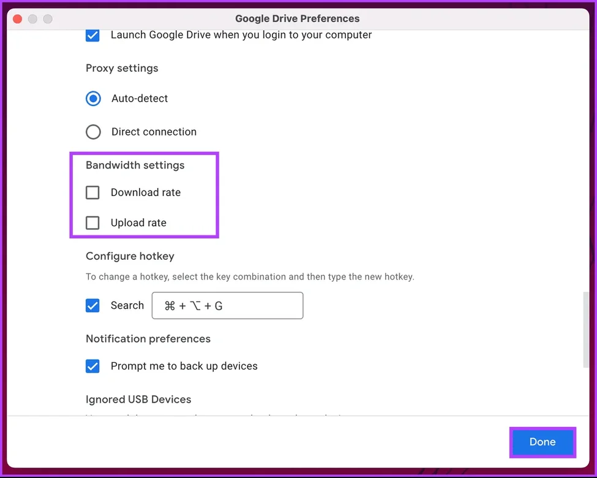
Task: Click the Notification preferences heading
Action: (x=148, y=339)
